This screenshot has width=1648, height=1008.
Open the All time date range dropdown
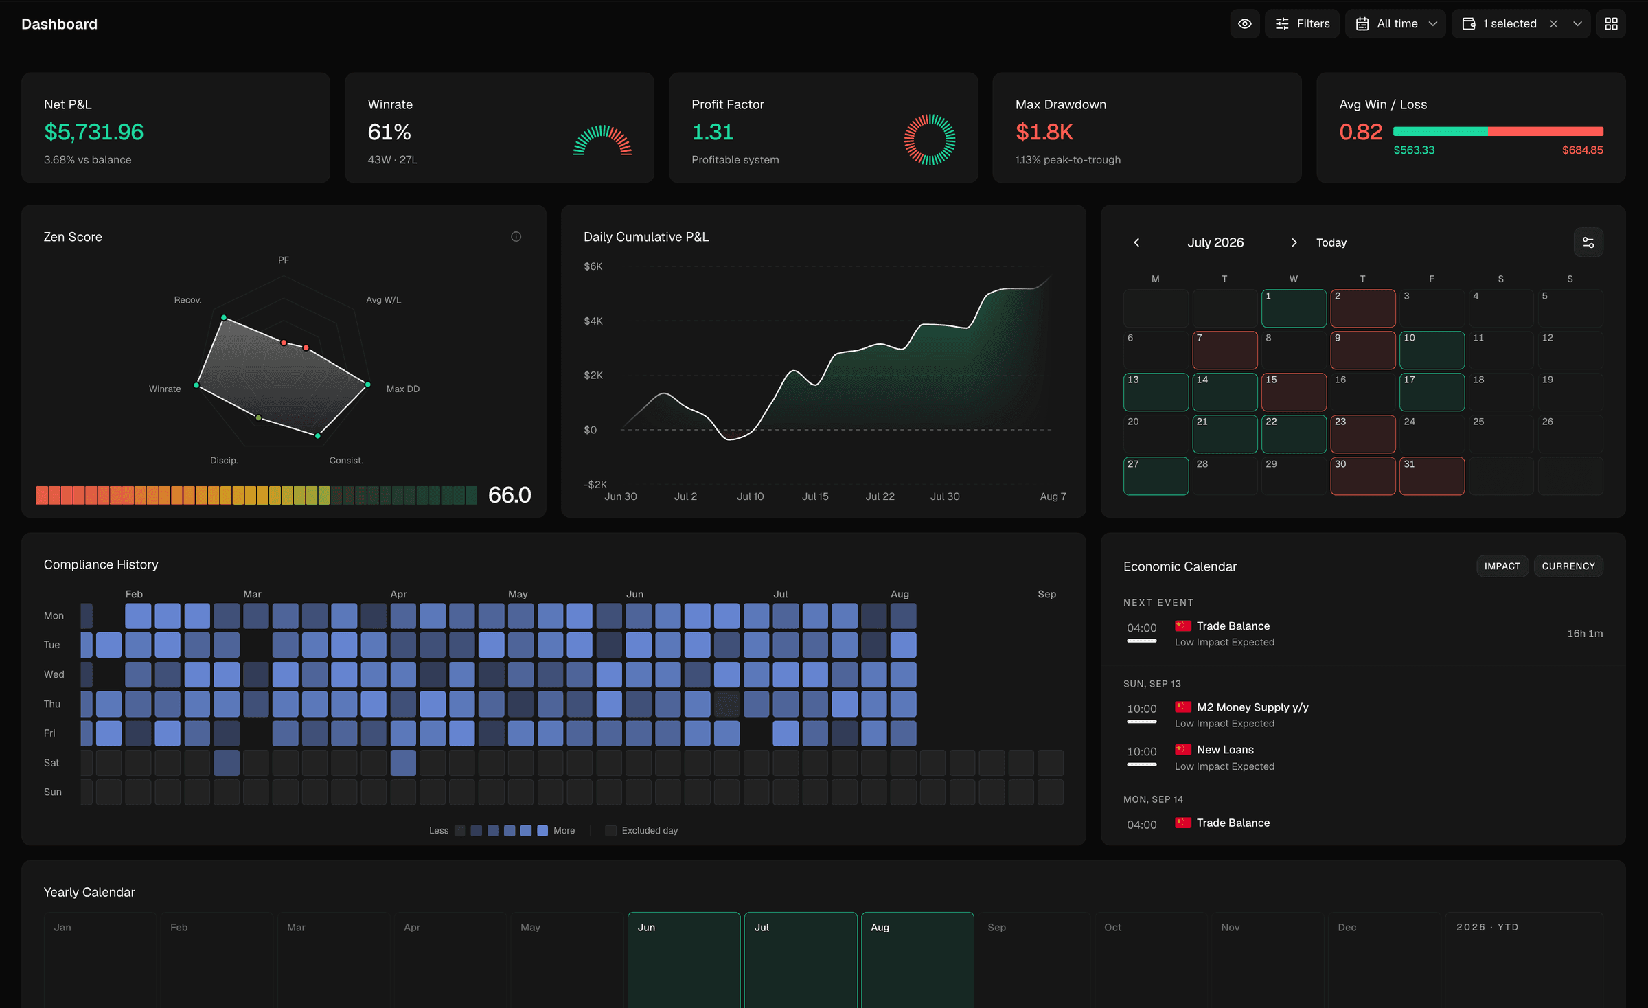point(1395,24)
